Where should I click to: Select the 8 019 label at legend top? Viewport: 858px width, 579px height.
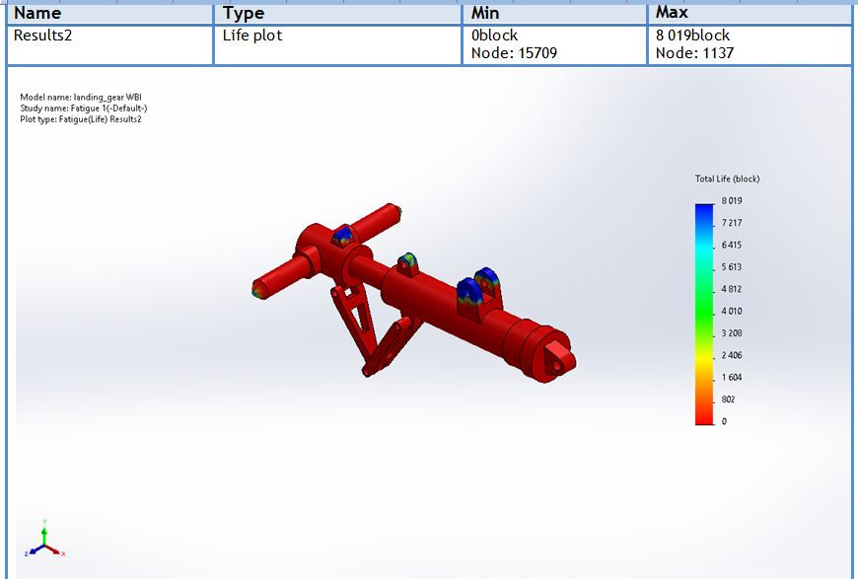coord(730,200)
